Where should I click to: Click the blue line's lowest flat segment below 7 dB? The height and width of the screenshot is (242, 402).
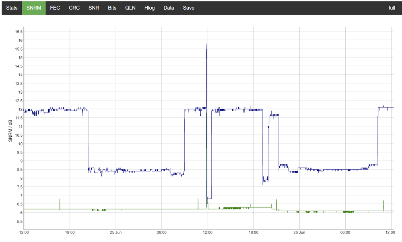(209, 199)
